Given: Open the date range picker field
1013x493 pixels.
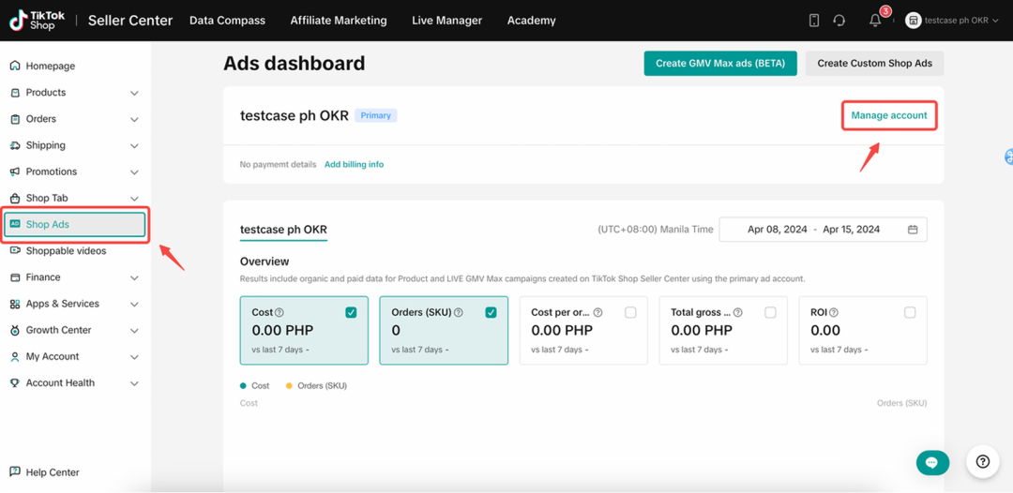Looking at the screenshot, I should [824, 230].
